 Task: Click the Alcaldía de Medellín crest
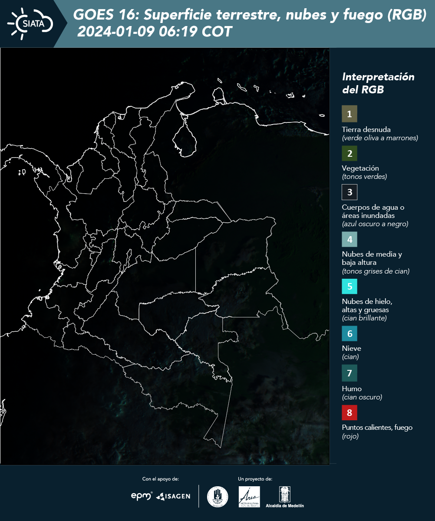[285, 497]
